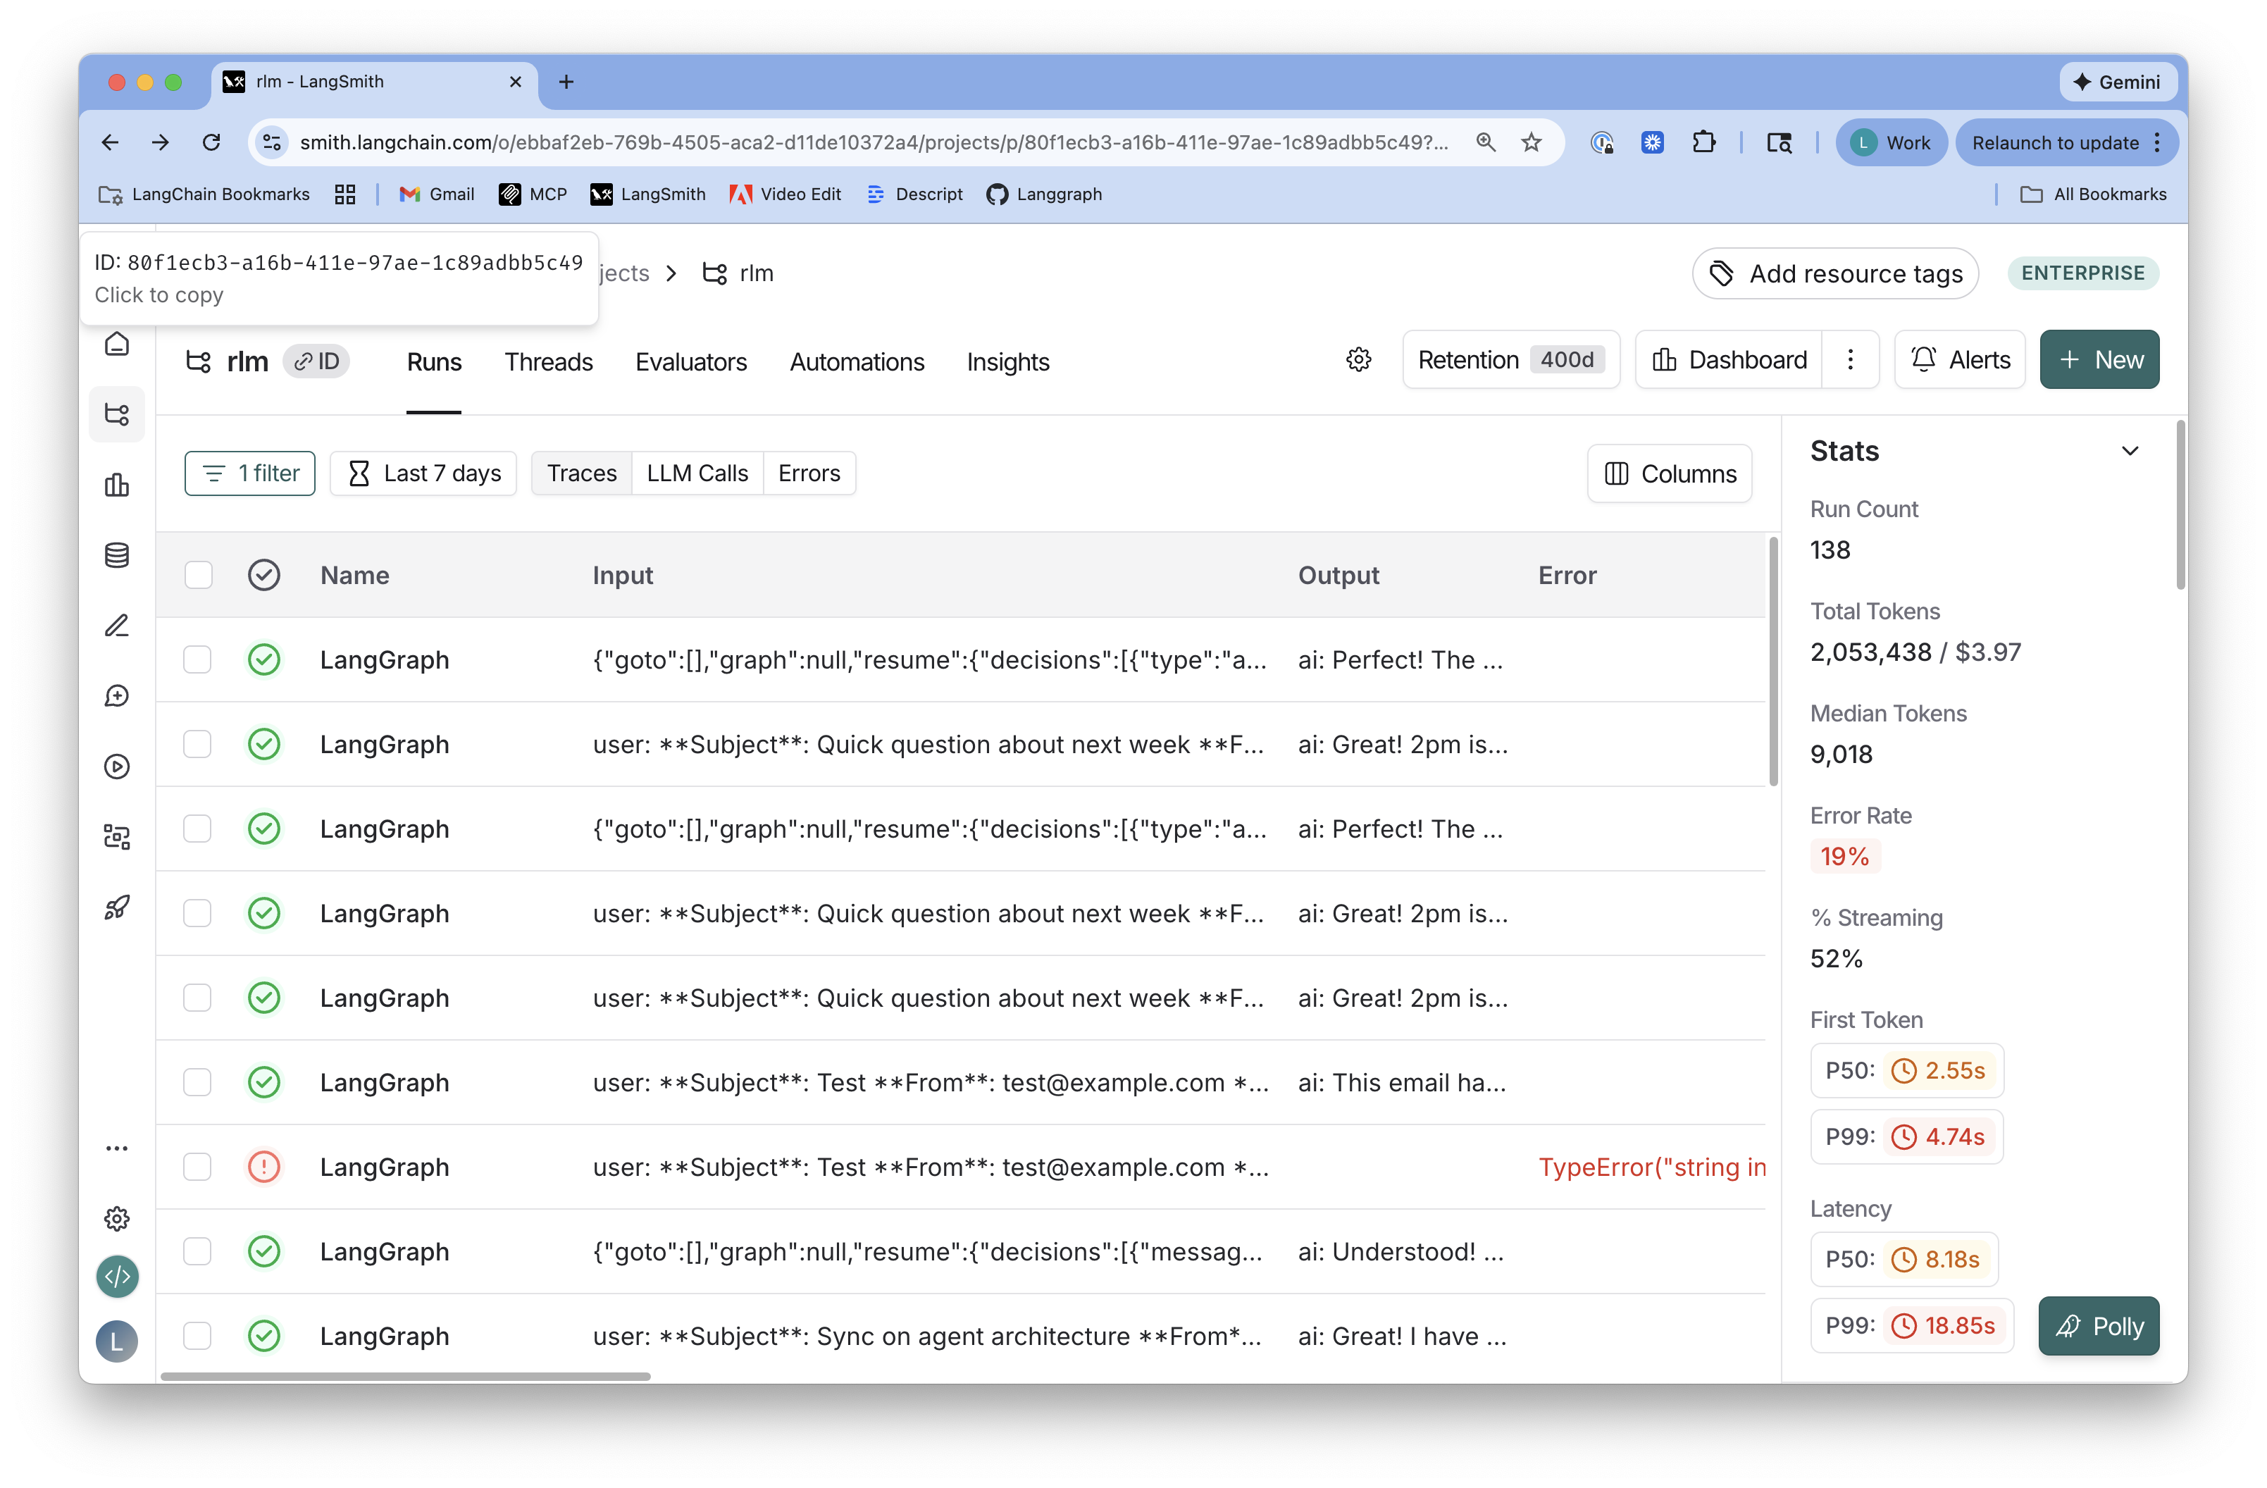Copy the project ID from the tooltip
This screenshot has width=2267, height=1488.
coord(339,278)
